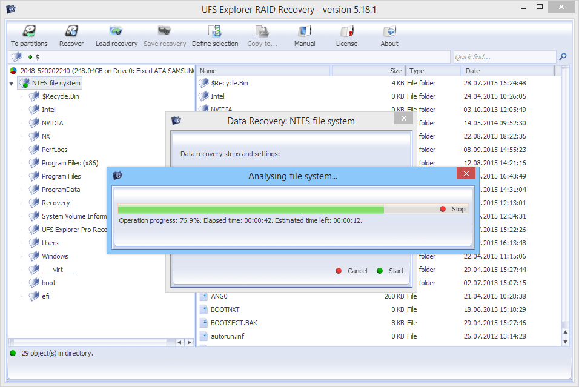Click the autorun.inf file icon
Image resolution: width=579 pixels, height=387 pixels.
pos(203,336)
